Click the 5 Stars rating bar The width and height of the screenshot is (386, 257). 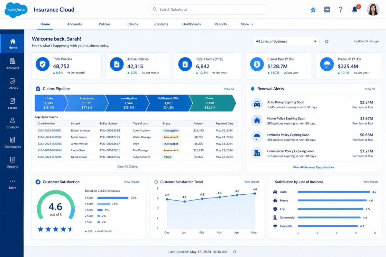(x=113, y=198)
